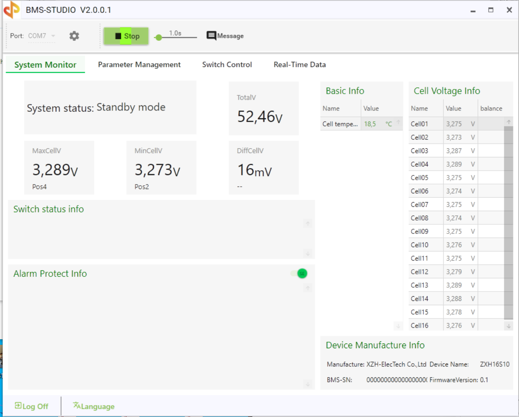The width and height of the screenshot is (519, 417).
Task: Click Cell Voltage list scroll-down arrow
Action: (x=509, y=326)
